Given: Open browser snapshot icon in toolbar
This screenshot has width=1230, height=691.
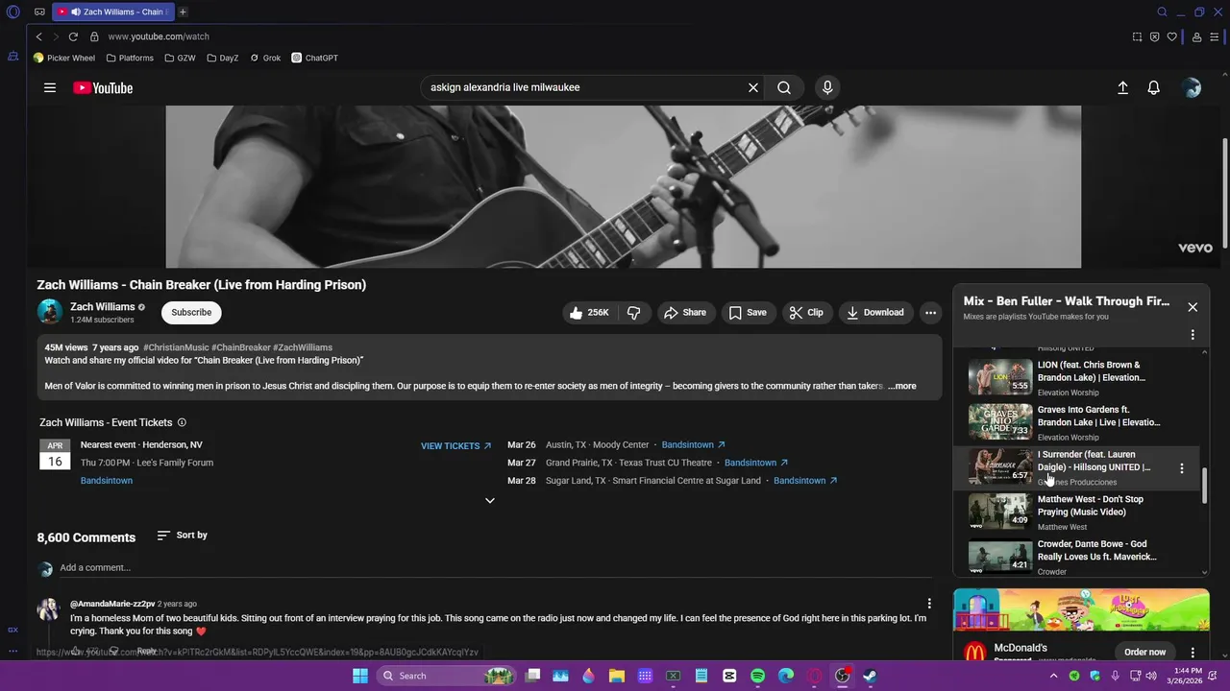Looking at the screenshot, I should (1137, 36).
